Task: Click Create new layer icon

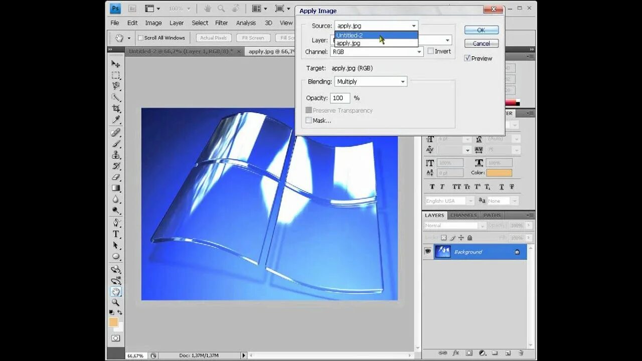Action: pos(508,353)
